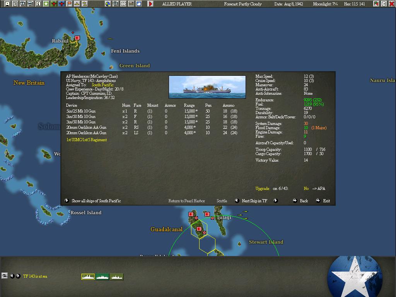Select the olive third ship silhouette

click(117, 277)
